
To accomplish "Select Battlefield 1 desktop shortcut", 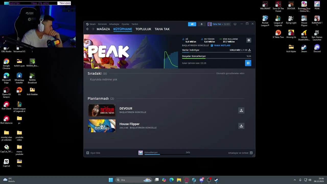I will [317, 20].
